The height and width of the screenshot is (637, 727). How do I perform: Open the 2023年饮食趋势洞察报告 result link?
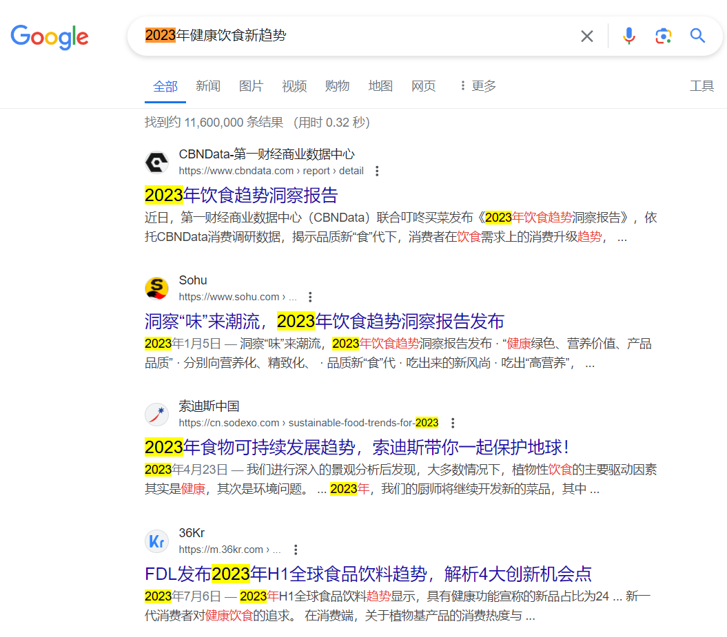pyautogui.click(x=241, y=195)
